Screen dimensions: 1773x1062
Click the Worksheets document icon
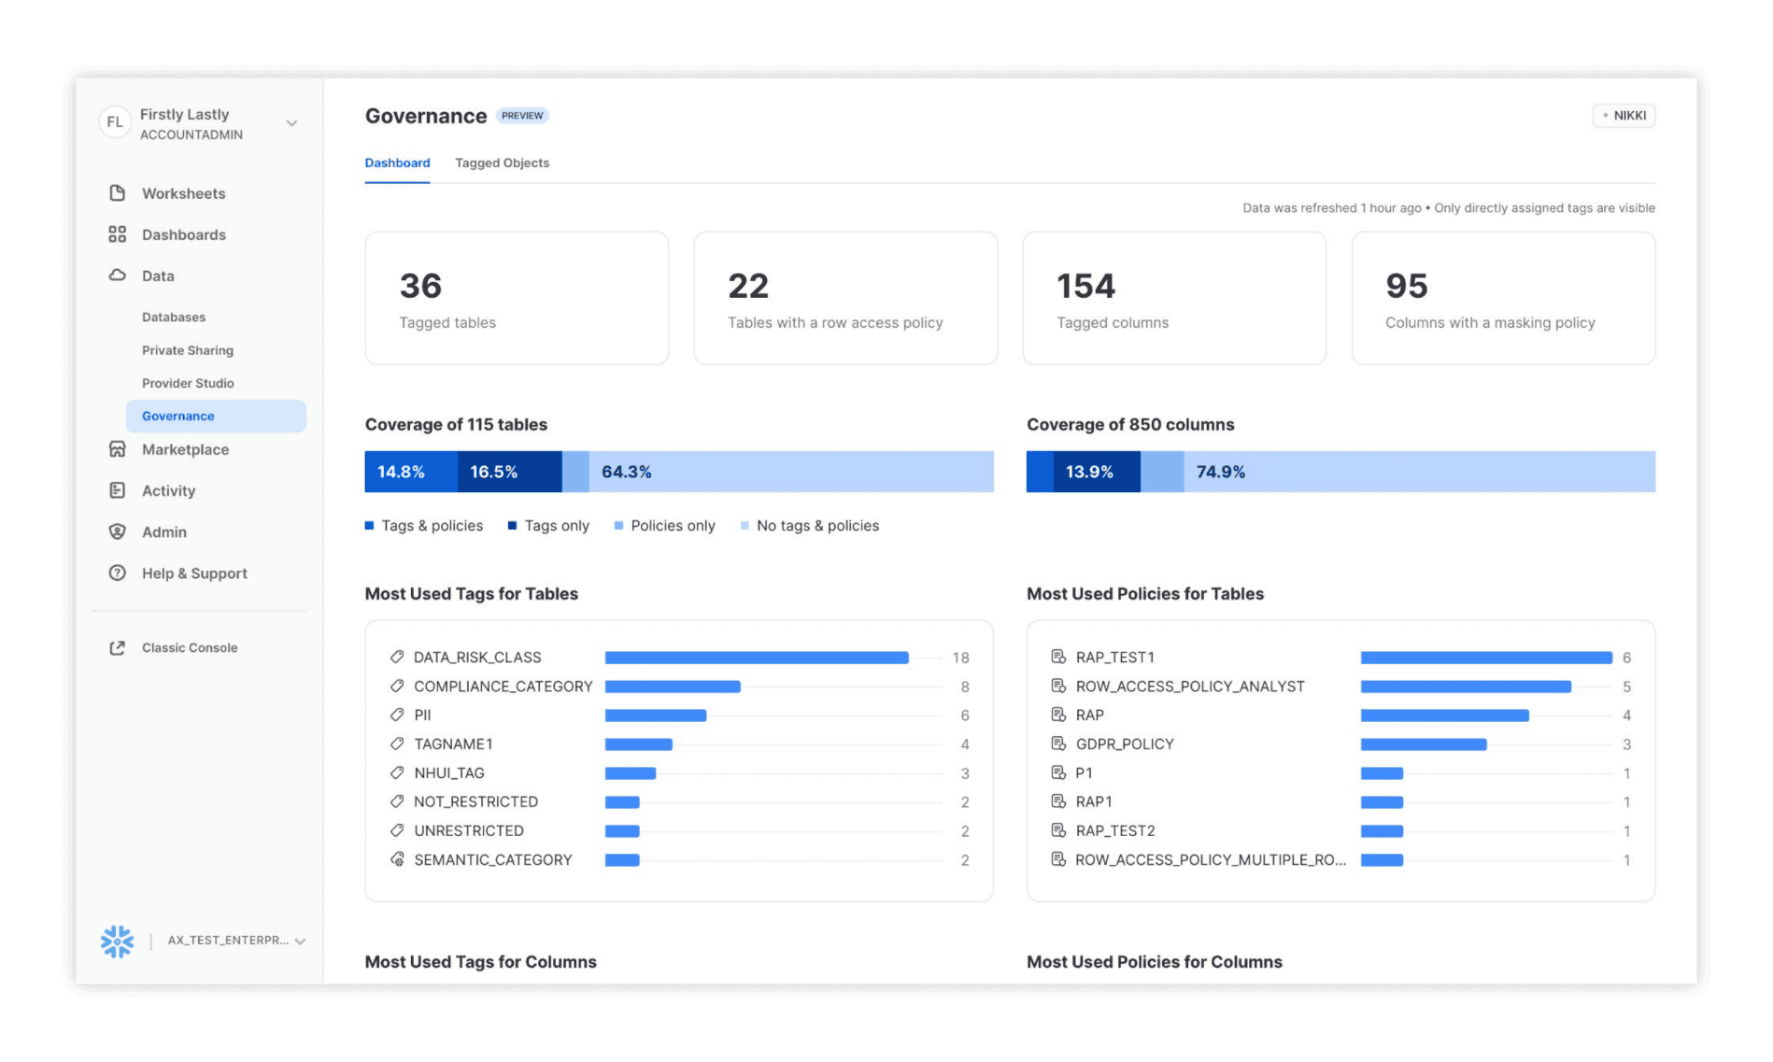point(117,193)
